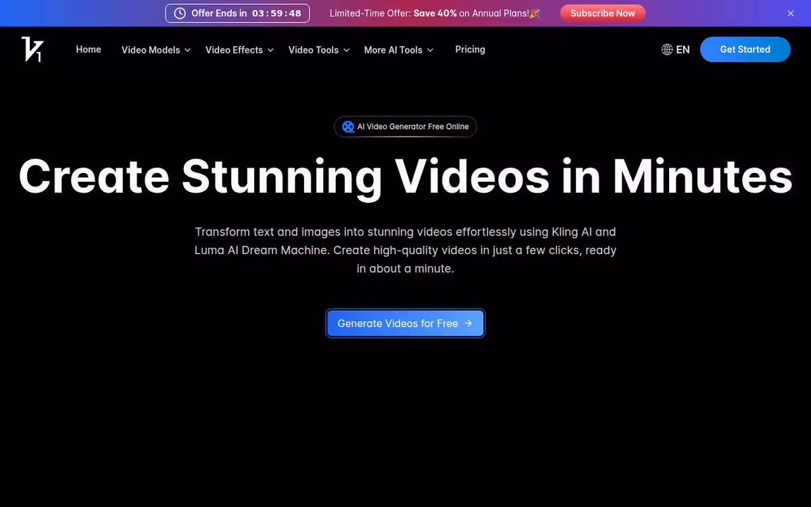Viewport: 811px width, 507px height.
Task: Click the arrow in Generate Videos button
Action: (468, 323)
